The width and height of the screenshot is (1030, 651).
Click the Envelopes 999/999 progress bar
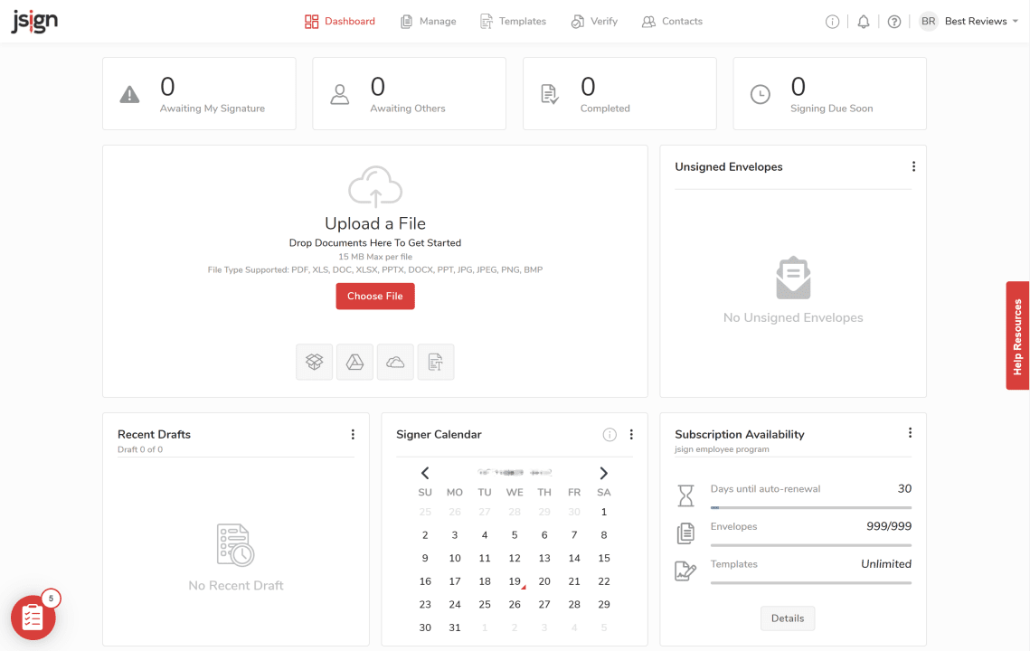(811, 542)
